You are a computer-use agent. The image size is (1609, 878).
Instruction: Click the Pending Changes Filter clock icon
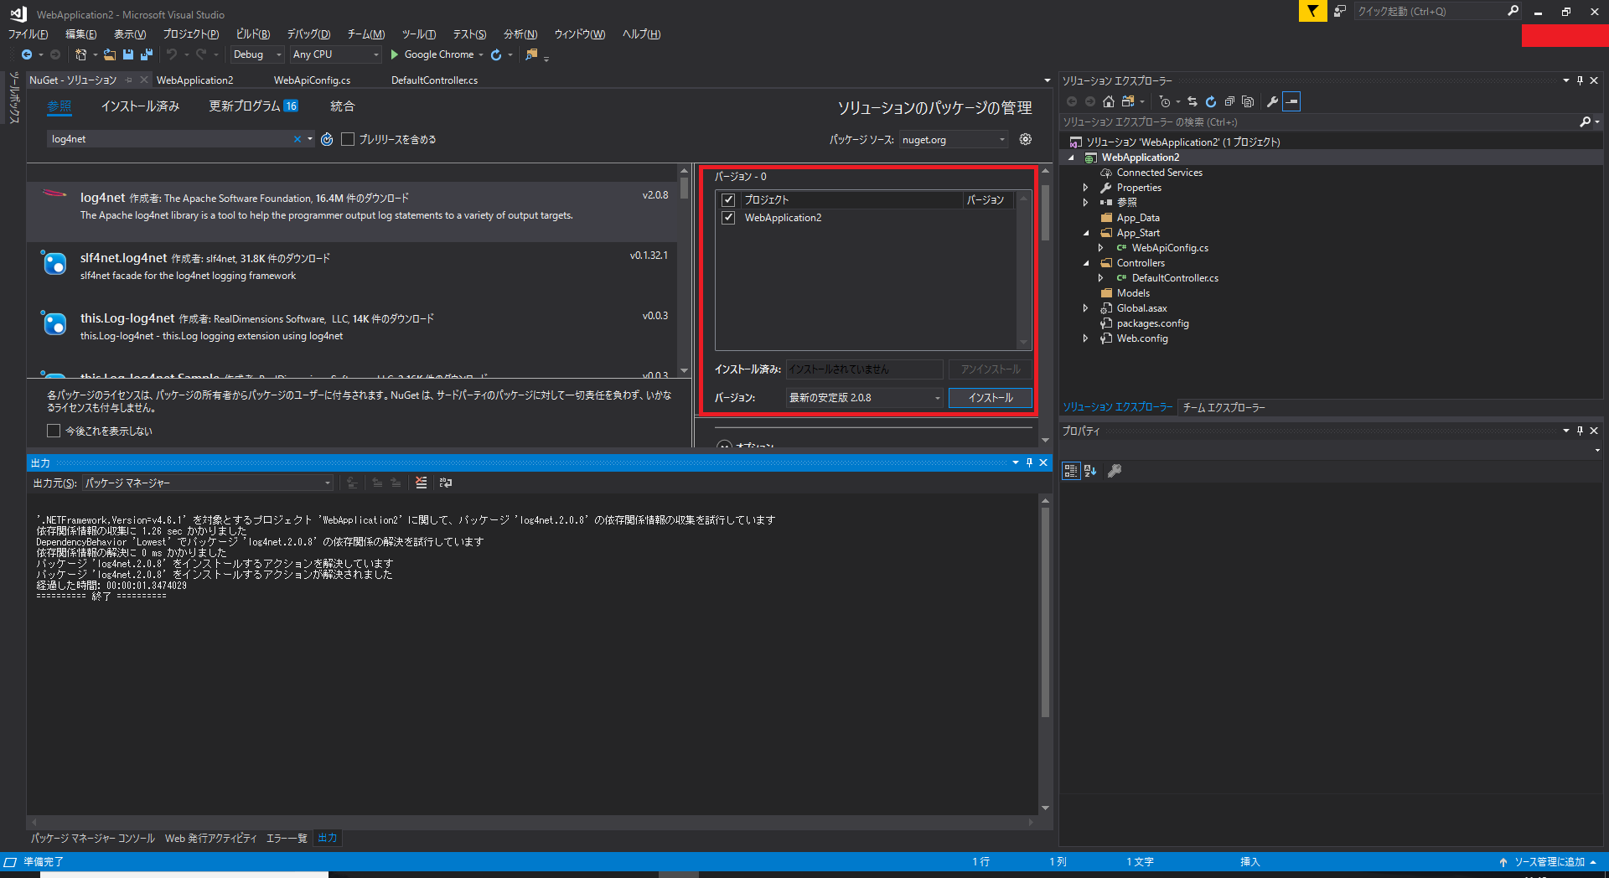tap(1165, 101)
